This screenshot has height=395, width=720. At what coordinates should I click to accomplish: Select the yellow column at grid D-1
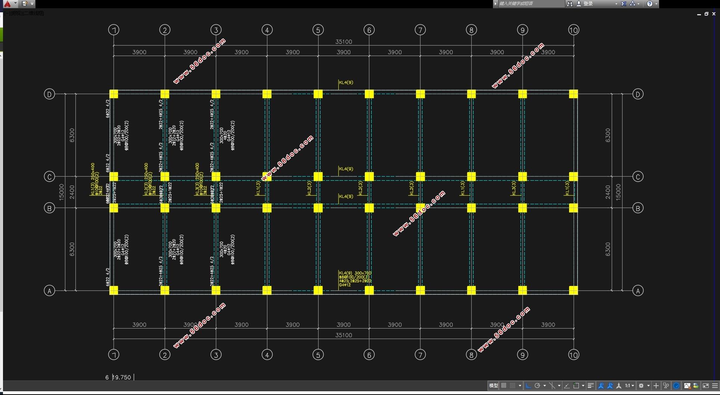pyautogui.click(x=114, y=94)
